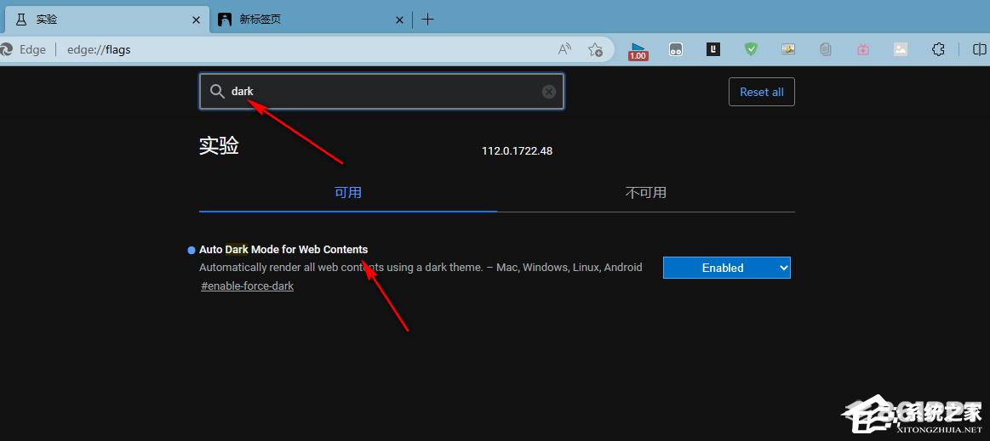Close the 实验 tab
This screenshot has height=441, width=990.
point(197,20)
